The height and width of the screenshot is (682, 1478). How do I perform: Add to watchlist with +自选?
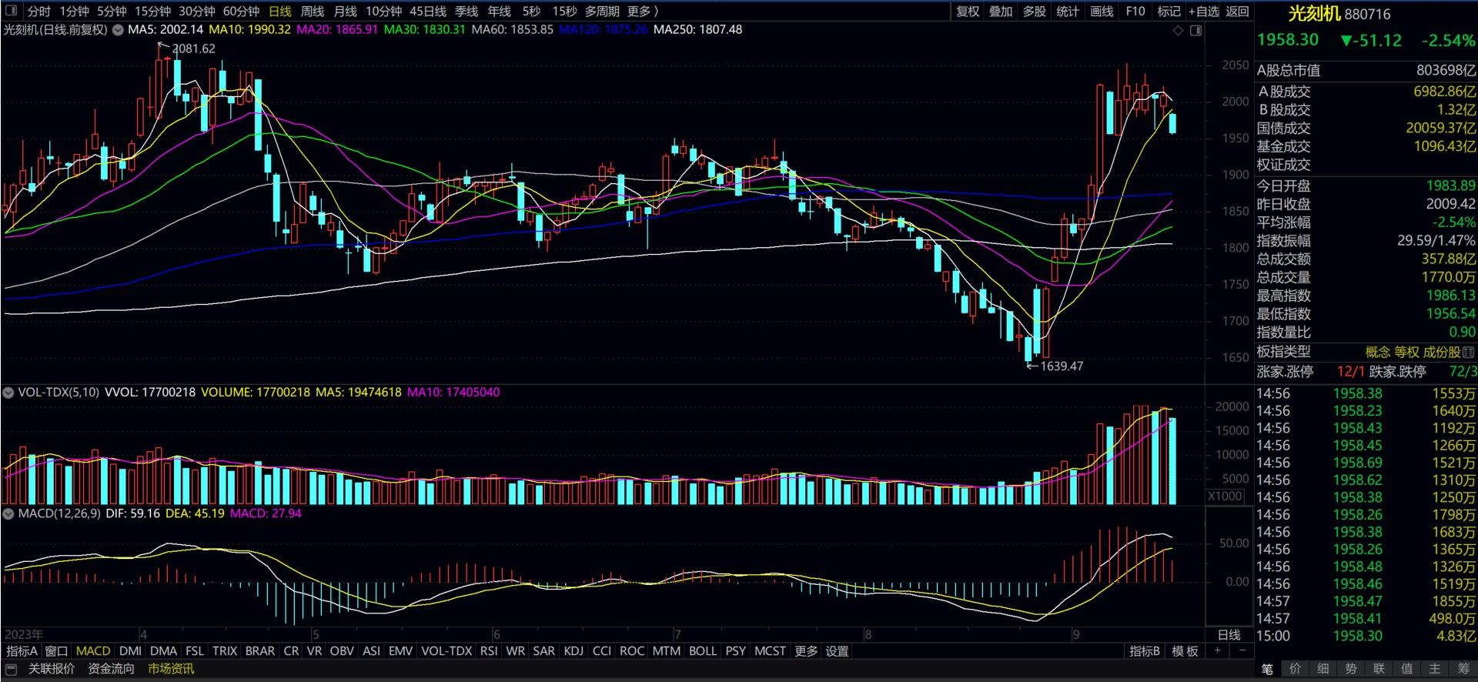[1204, 12]
